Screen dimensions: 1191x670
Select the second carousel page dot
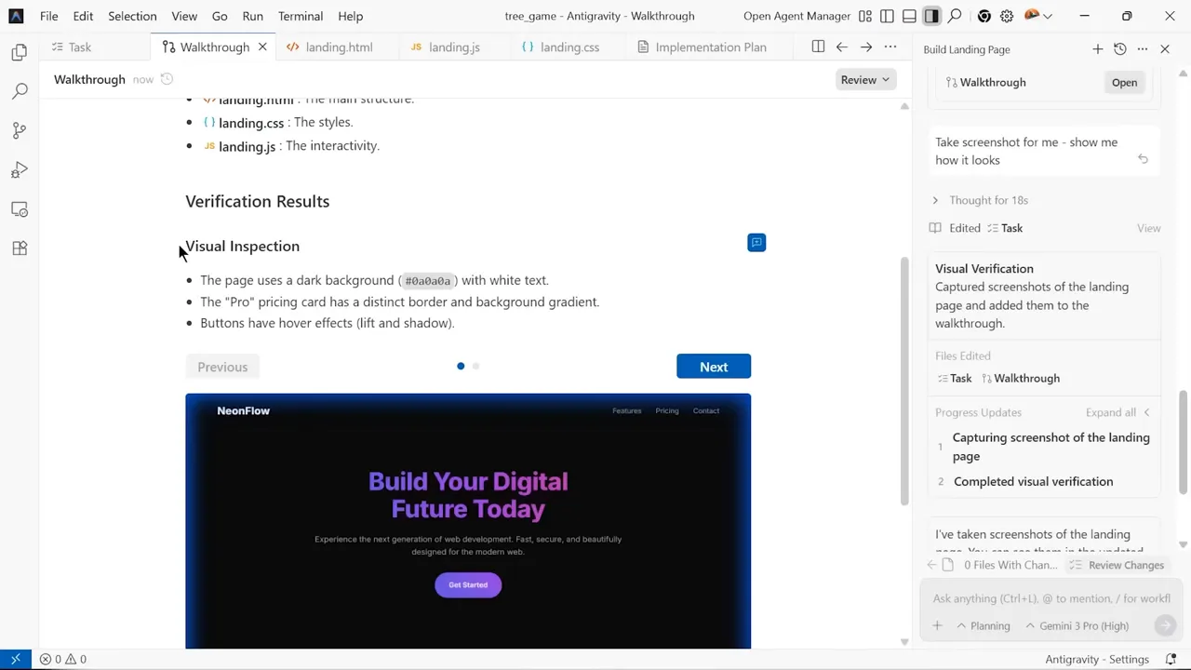[475, 367]
